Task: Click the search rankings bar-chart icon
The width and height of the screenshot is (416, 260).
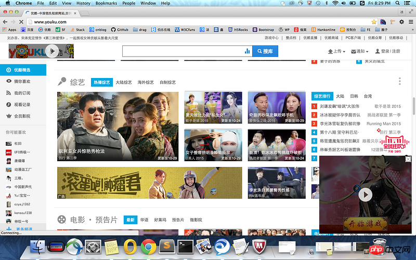Action: coord(247,51)
